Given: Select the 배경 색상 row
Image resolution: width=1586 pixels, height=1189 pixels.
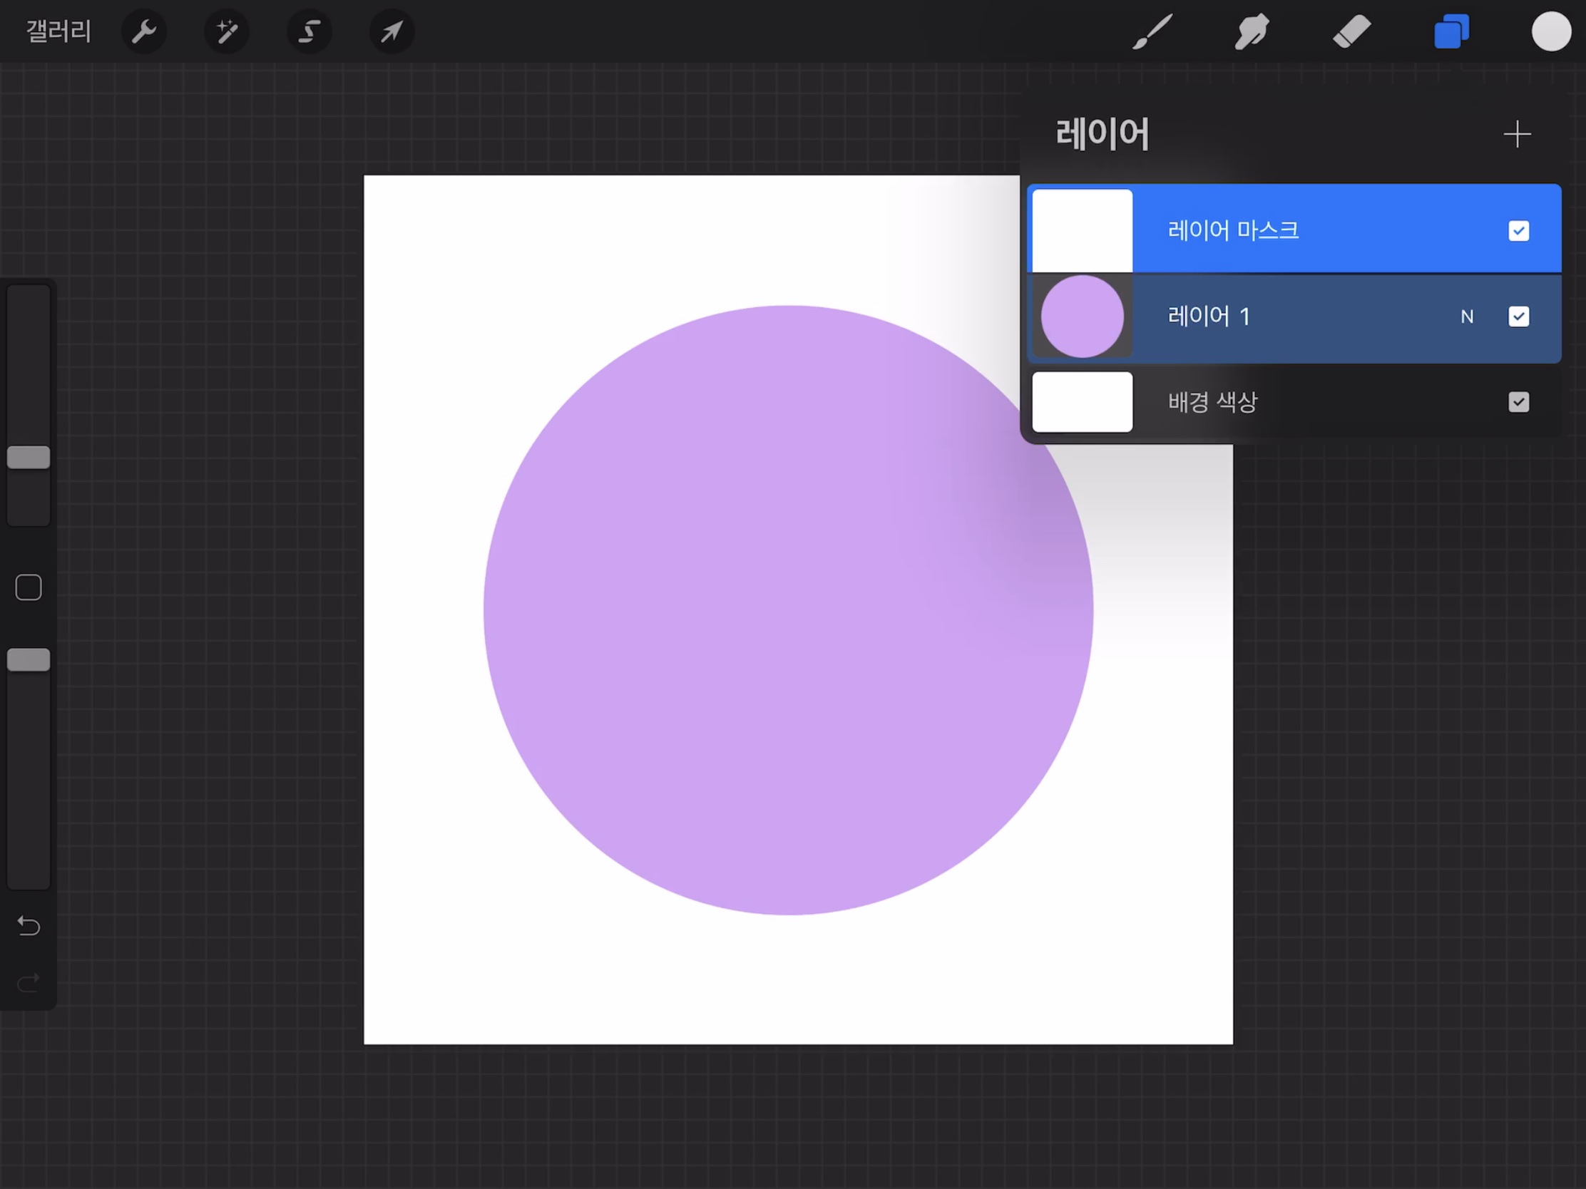Looking at the screenshot, I should (1291, 402).
